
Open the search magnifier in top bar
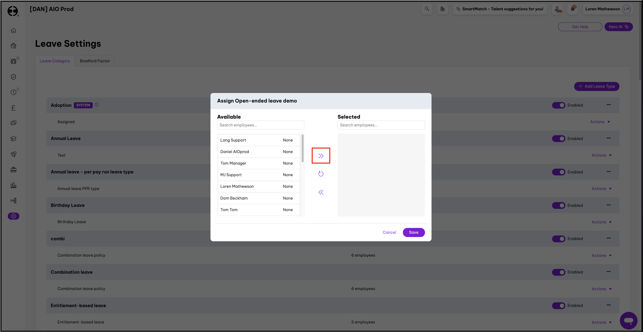pos(427,9)
